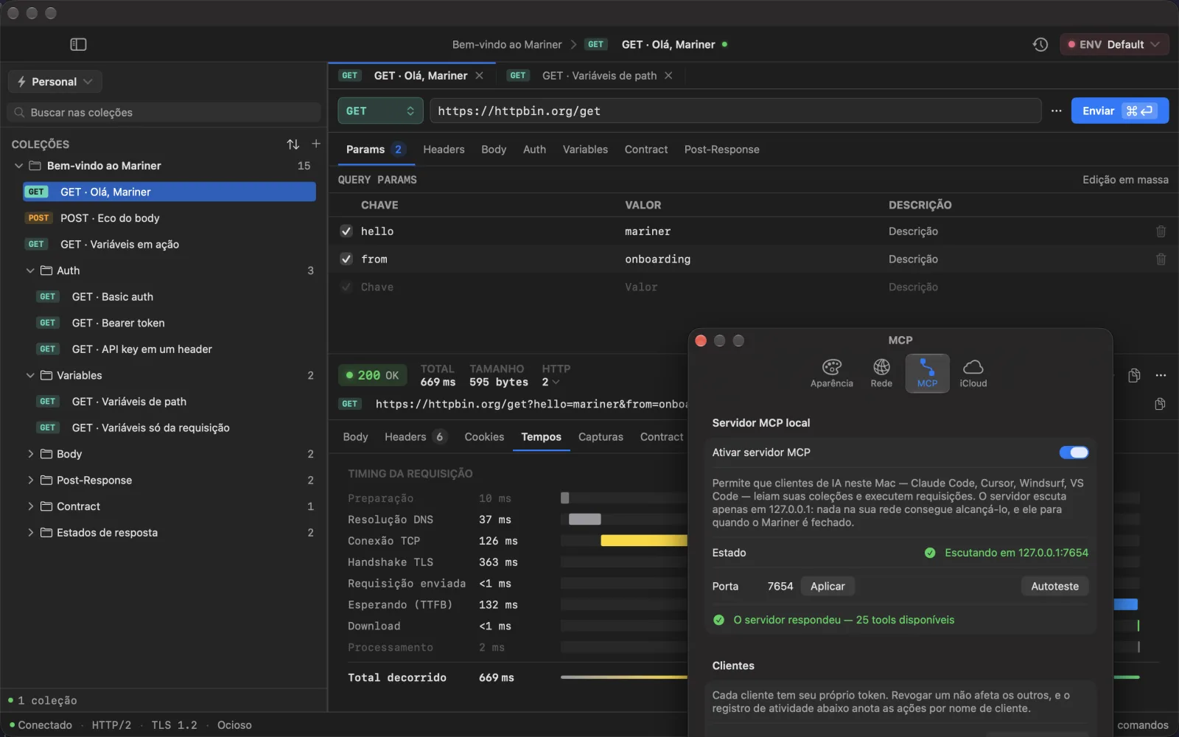Viewport: 1179px width, 737px height.
Task: Open the request history clock icon
Action: (1040, 44)
